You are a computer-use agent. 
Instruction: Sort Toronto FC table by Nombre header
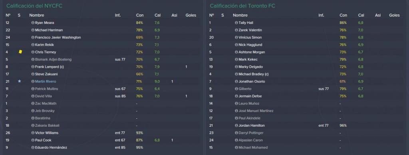[240, 16]
